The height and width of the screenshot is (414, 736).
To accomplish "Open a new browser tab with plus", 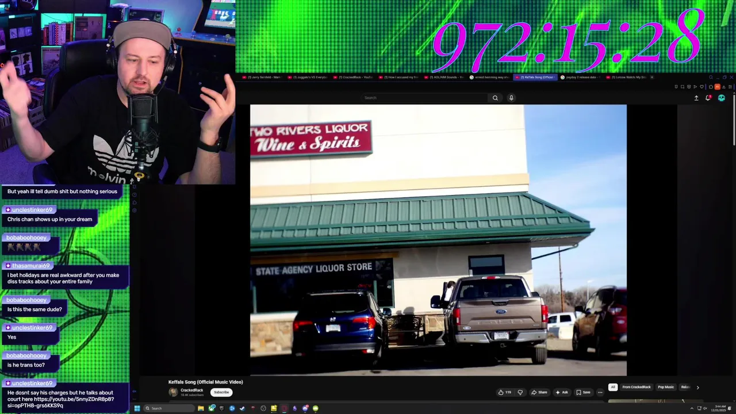I will 651,77.
